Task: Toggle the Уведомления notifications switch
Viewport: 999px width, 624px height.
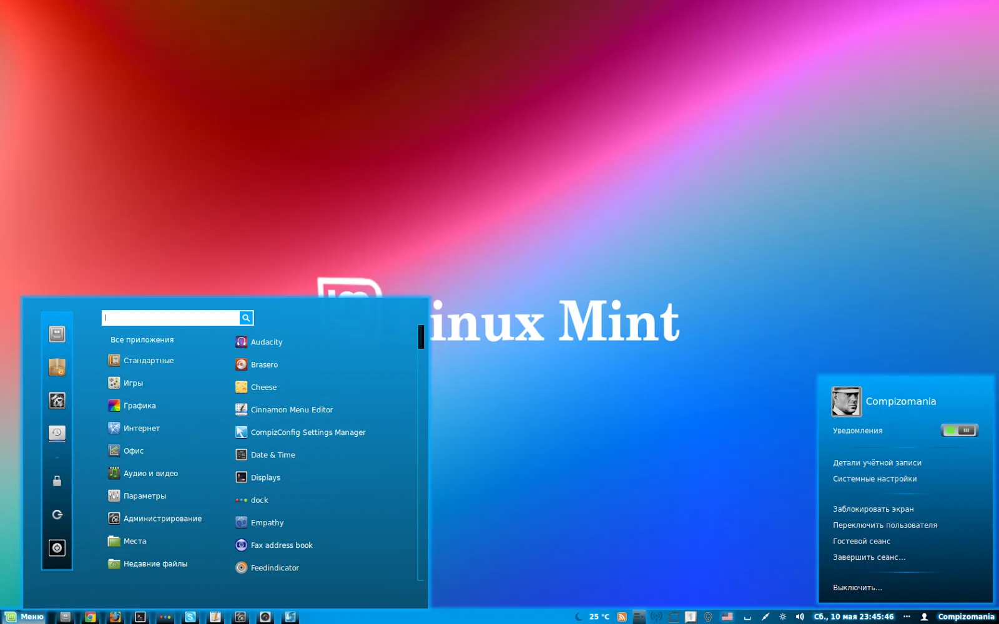Action: [x=960, y=430]
